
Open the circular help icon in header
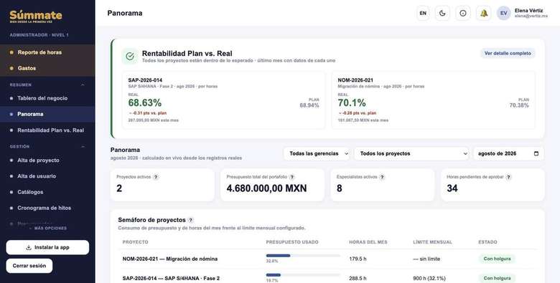(x=463, y=13)
